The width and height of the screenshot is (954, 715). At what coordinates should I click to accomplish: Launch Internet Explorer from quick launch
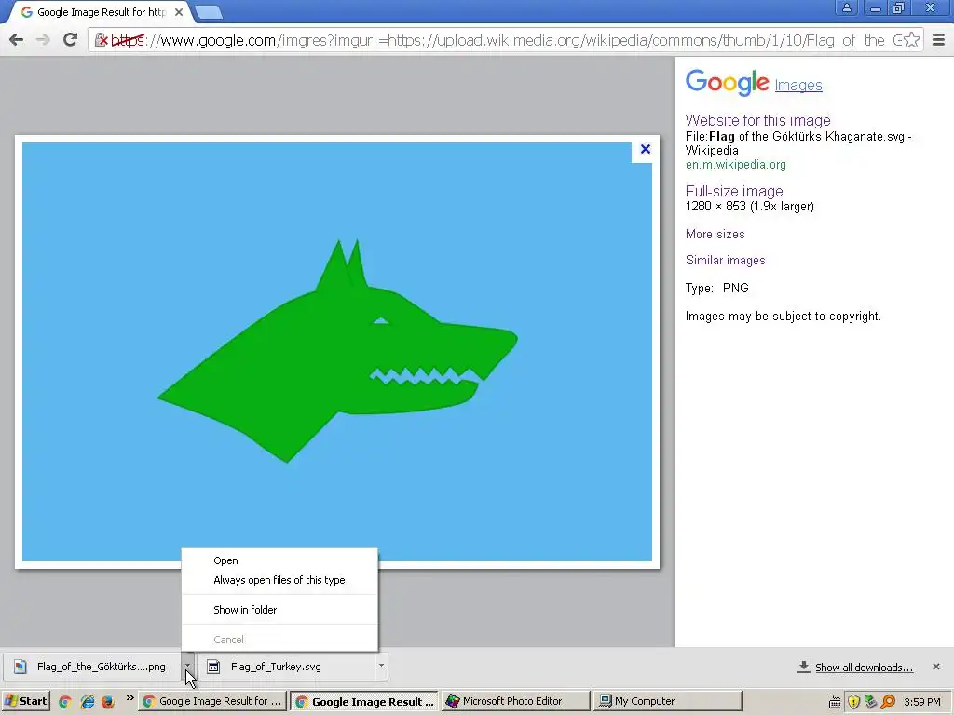click(x=87, y=702)
